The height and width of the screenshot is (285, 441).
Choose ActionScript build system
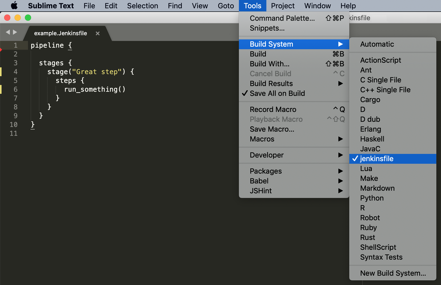(393, 60)
